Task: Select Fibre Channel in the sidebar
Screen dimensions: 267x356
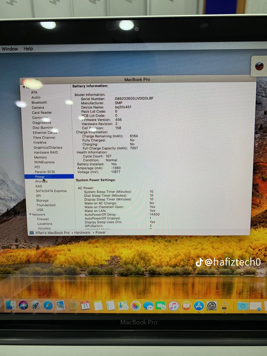Action: pos(44,137)
